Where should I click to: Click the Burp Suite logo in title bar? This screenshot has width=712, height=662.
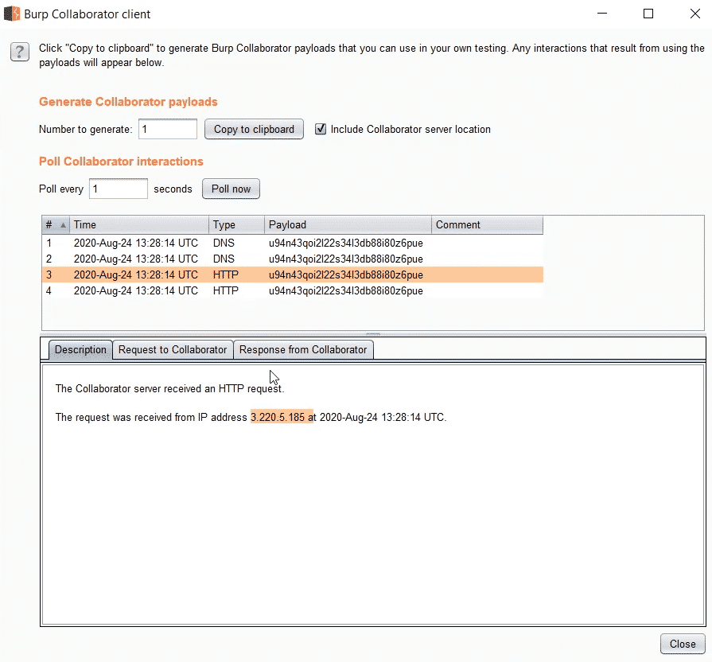(x=12, y=14)
